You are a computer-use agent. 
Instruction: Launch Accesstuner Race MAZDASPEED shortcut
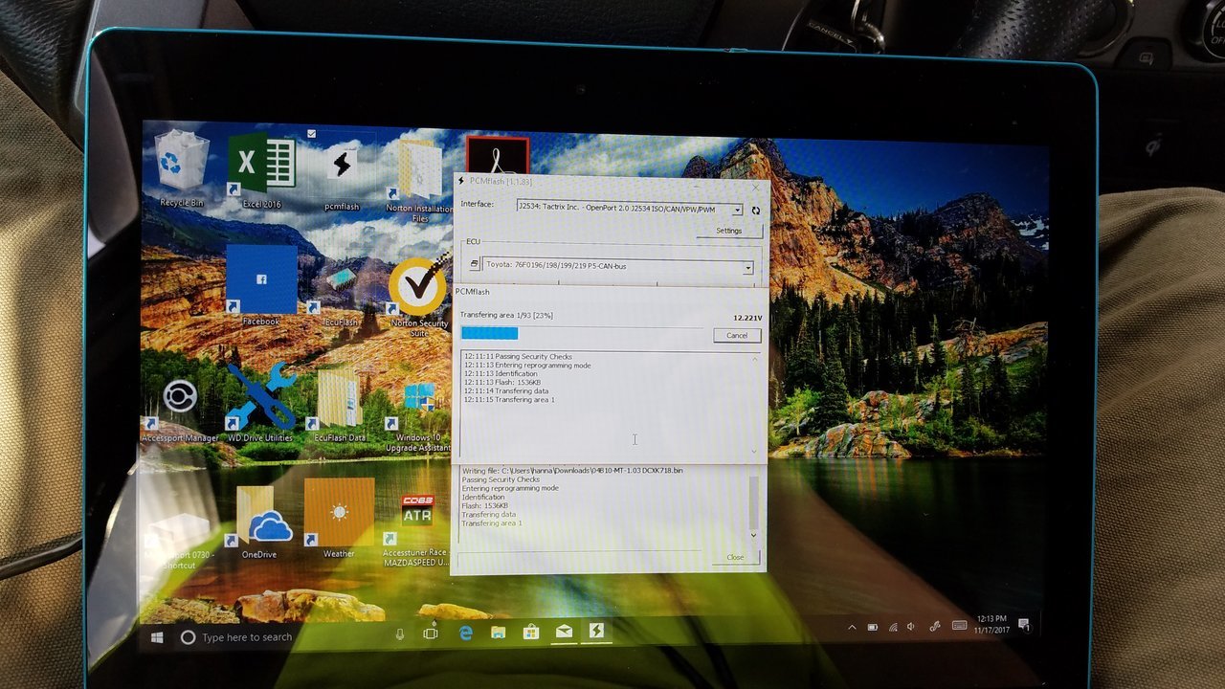pos(416,531)
